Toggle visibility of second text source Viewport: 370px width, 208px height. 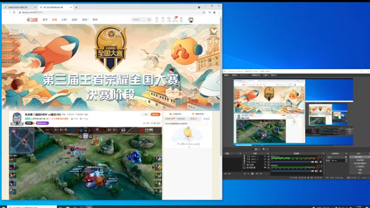265,159
